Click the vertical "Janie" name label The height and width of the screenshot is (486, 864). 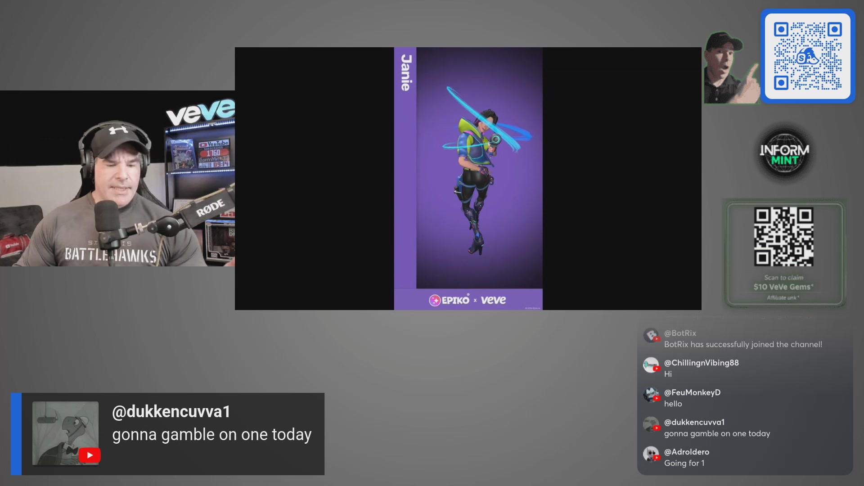click(406, 72)
